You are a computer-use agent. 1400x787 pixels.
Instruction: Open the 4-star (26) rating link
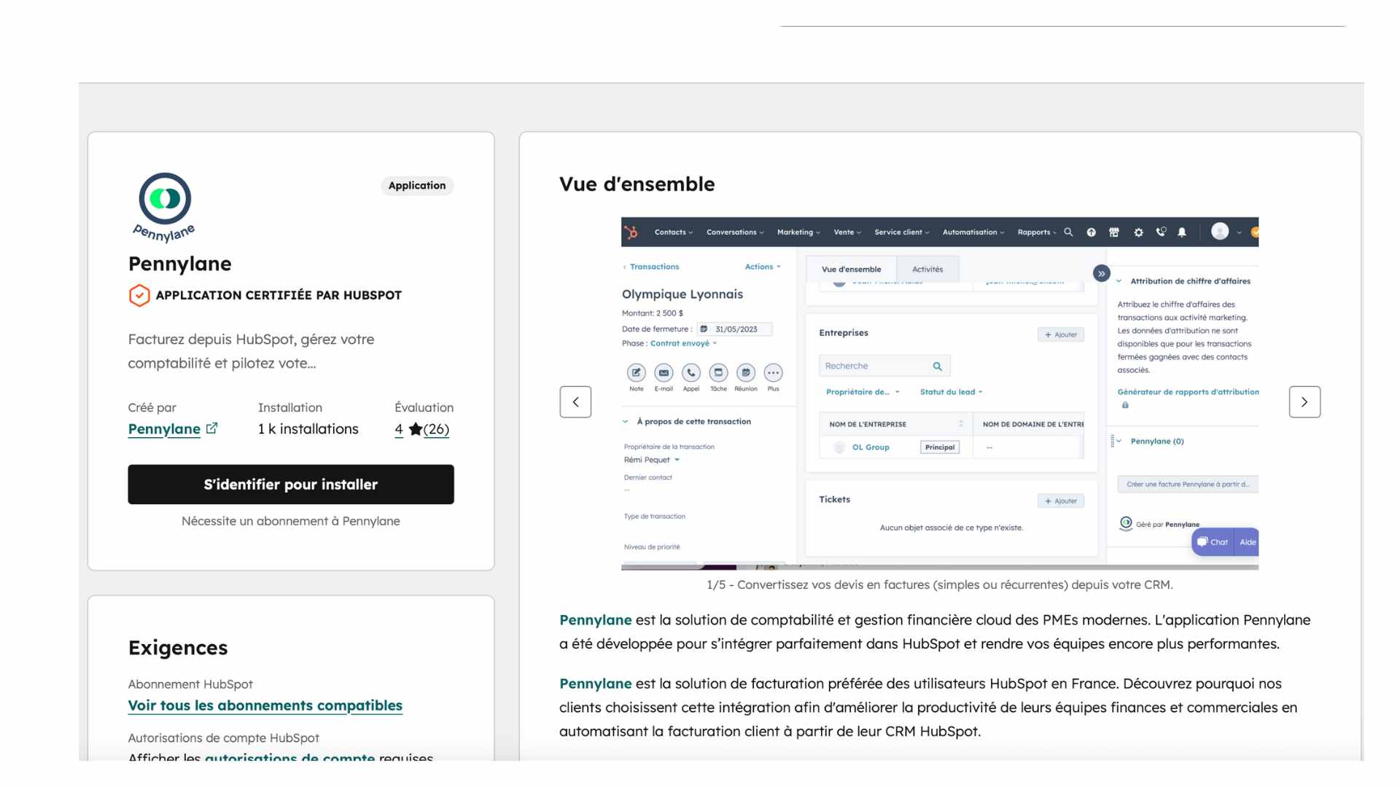pos(422,429)
